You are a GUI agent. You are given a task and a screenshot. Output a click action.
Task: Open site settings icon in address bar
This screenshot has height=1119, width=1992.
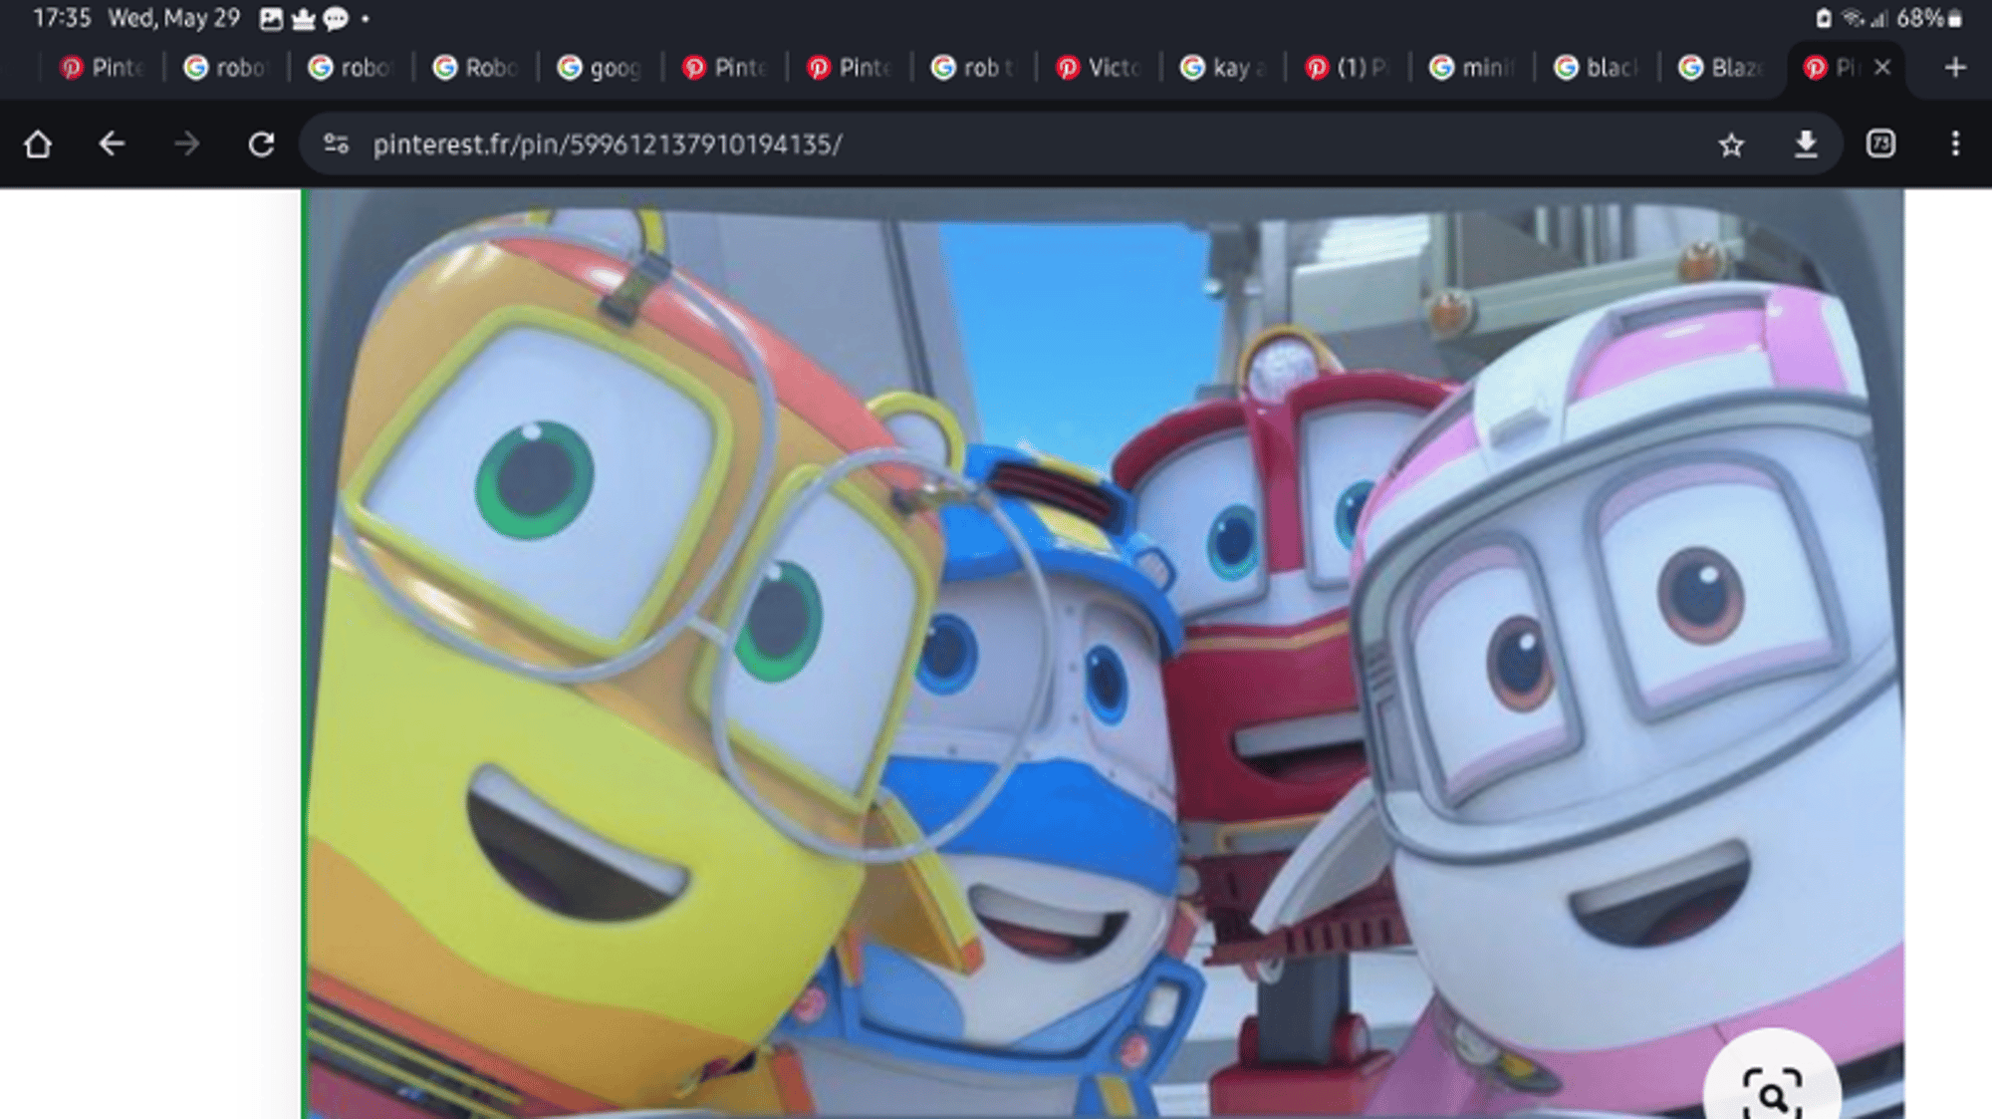click(x=337, y=144)
